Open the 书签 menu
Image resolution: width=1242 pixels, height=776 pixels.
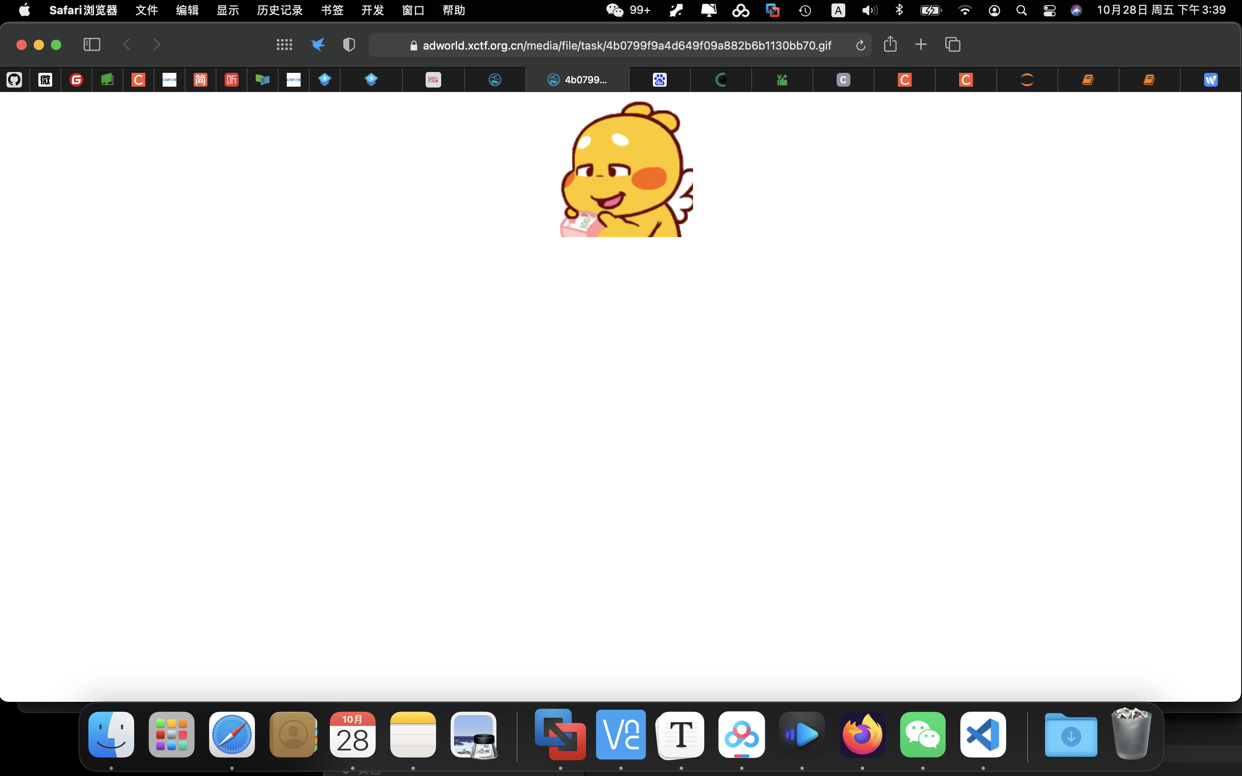tap(332, 10)
